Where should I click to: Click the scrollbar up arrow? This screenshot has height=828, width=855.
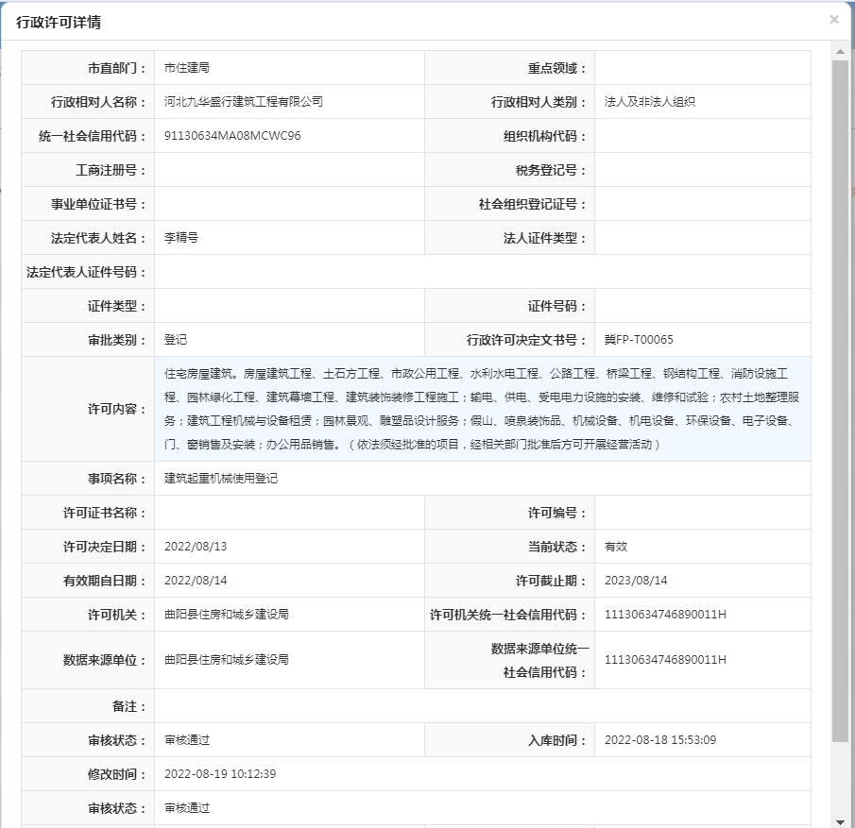tap(840, 52)
